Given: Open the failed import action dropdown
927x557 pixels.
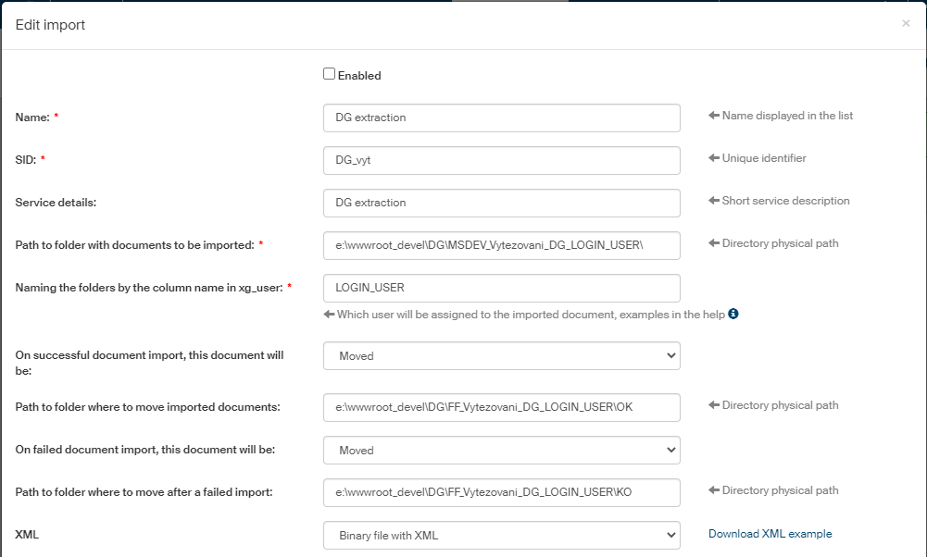Looking at the screenshot, I should [x=501, y=451].
